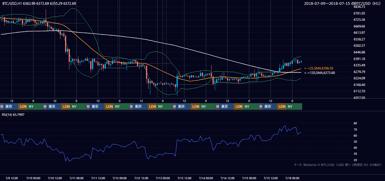Click the 7/12 12:00 date label

point(141,178)
